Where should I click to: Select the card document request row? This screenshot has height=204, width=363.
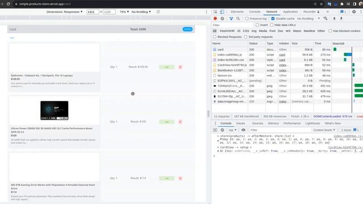(287, 49)
